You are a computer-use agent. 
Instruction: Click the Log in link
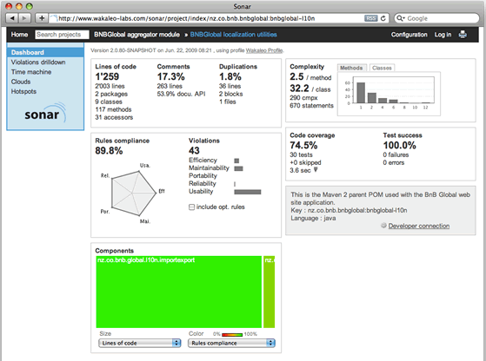pyautogui.click(x=443, y=35)
